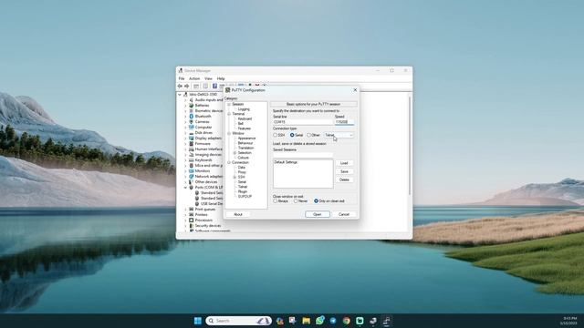Click the Computer icon in Device Manager tree
This screenshot has width=584, height=328.
(x=191, y=128)
